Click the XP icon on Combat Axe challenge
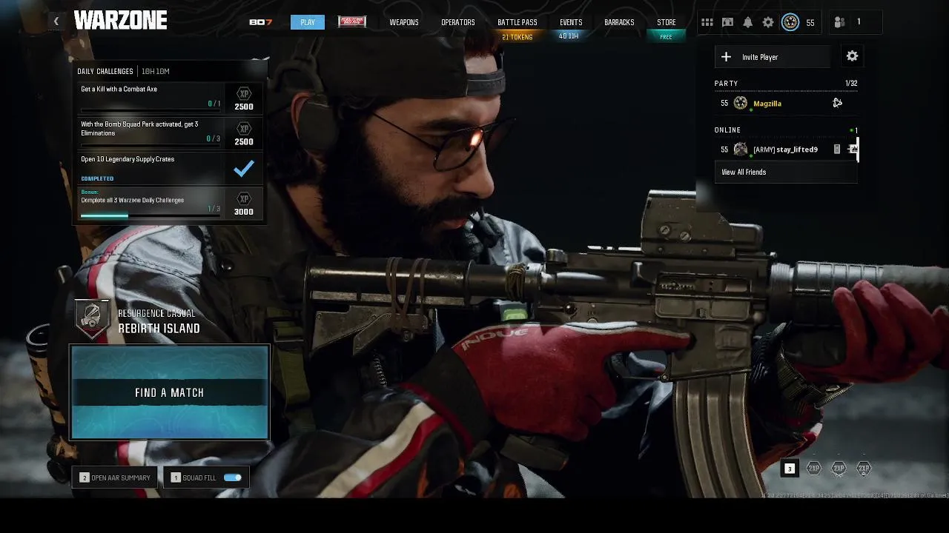949x533 pixels. click(243, 94)
